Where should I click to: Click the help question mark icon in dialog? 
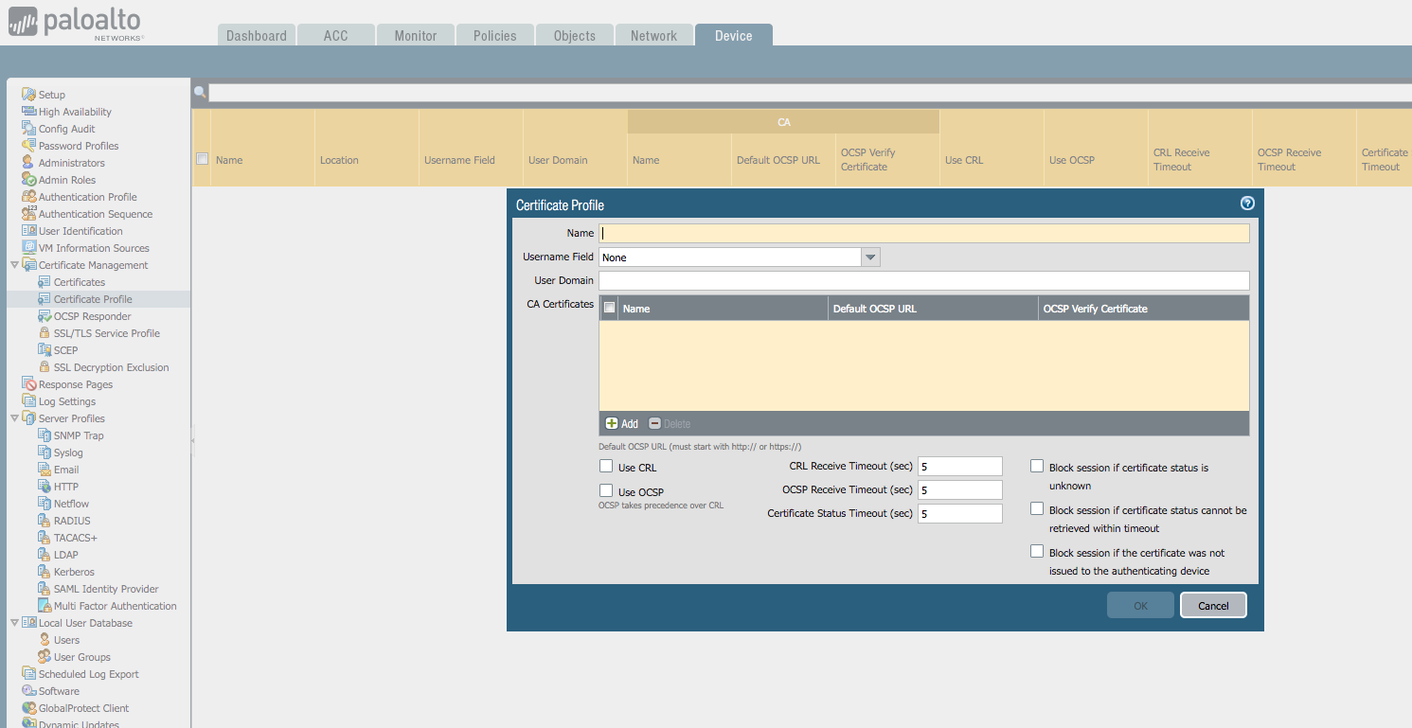[1247, 204]
